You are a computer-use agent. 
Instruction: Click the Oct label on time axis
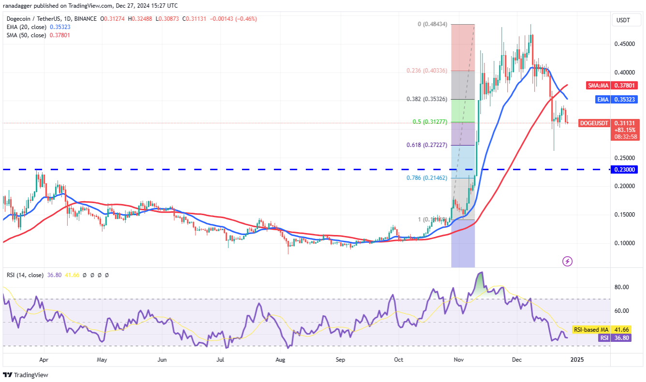pyautogui.click(x=398, y=360)
